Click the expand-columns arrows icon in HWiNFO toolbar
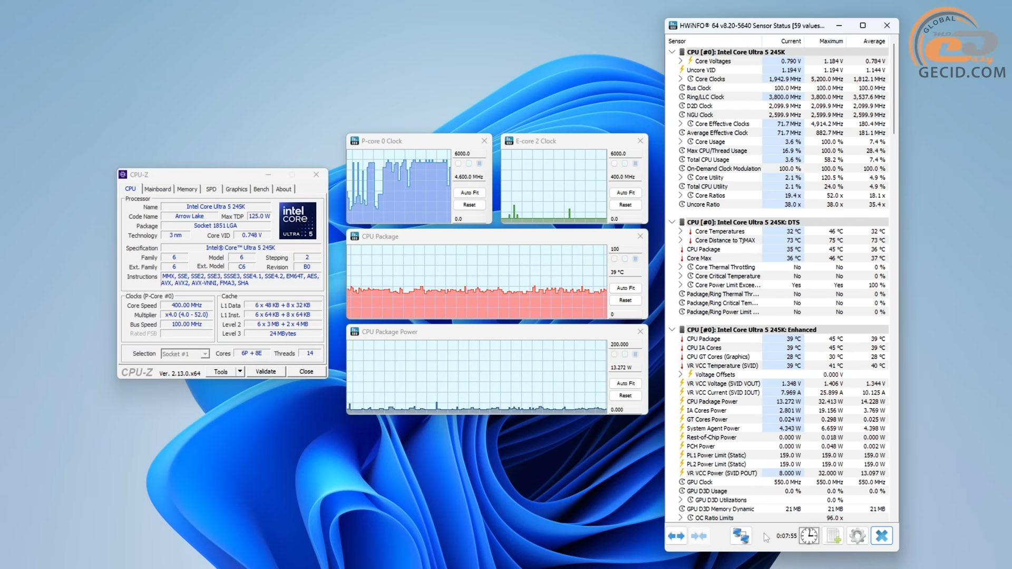 676,536
